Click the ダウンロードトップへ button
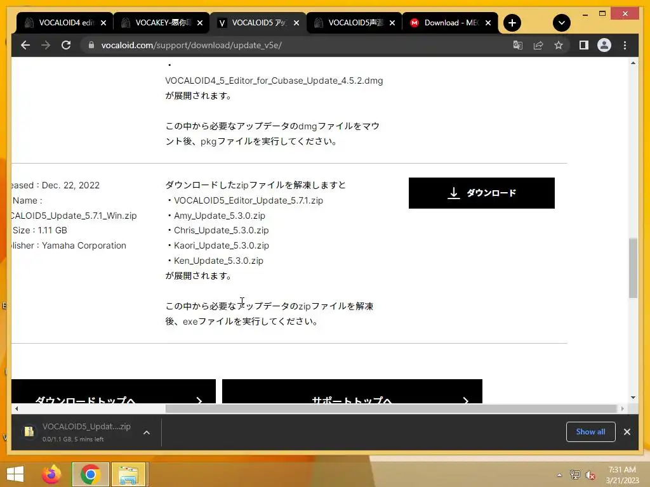The width and height of the screenshot is (650, 487). (x=114, y=391)
